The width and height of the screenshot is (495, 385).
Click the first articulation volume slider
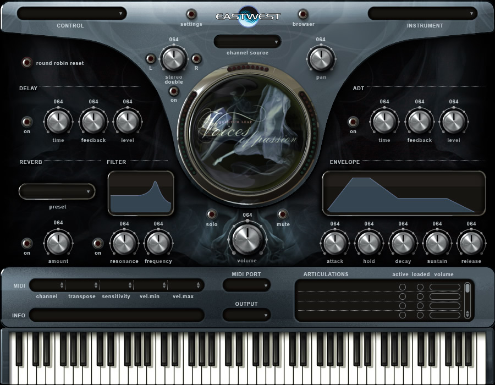(x=444, y=287)
